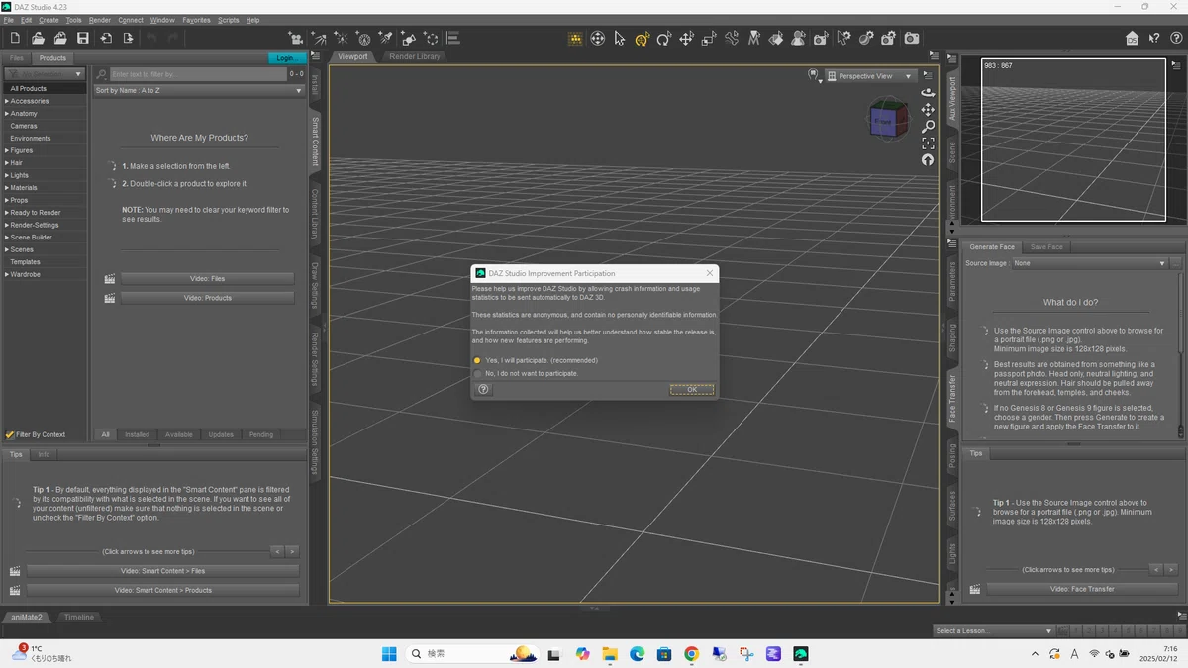1188x668 pixels.
Task: Select the Rotate tool in toolbar
Action: pos(664,38)
